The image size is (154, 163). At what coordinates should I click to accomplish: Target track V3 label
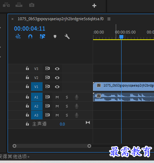[x=36, y=69]
